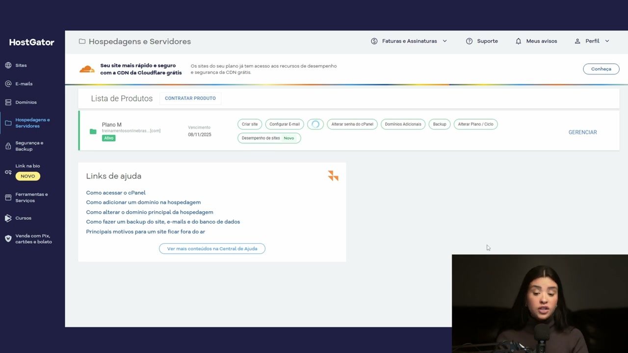This screenshot has height=353, width=628.
Task: Click the Configurar E-mail button
Action: pyautogui.click(x=285, y=125)
